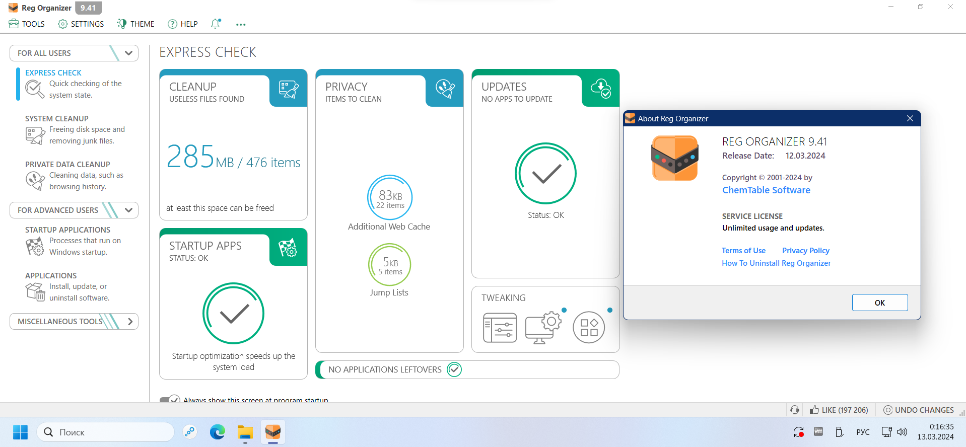Image resolution: width=966 pixels, height=447 pixels.
Task: Click the Windows Start button
Action: pos(20,432)
